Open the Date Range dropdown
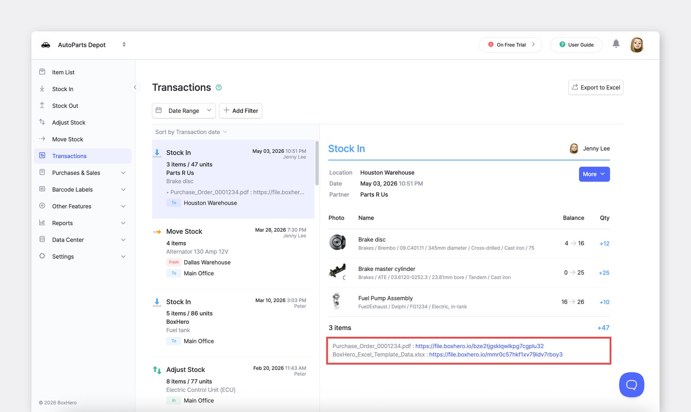The height and width of the screenshot is (412, 691). click(184, 110)
